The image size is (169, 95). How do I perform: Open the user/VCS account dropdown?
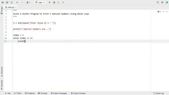pos(28,2)
